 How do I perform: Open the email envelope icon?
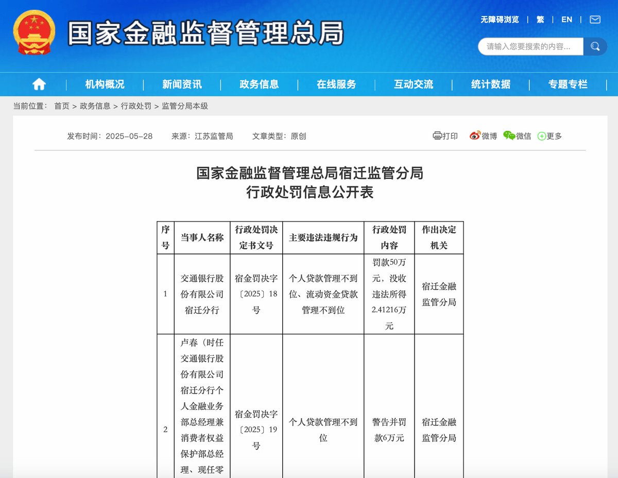595,20
